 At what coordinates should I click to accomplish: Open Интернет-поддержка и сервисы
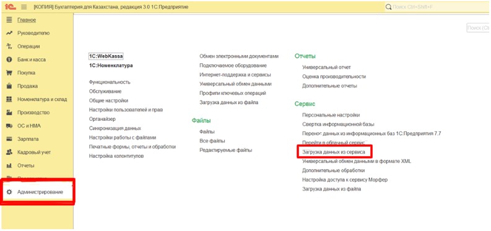pyautogui.click(x=235, y=75)
